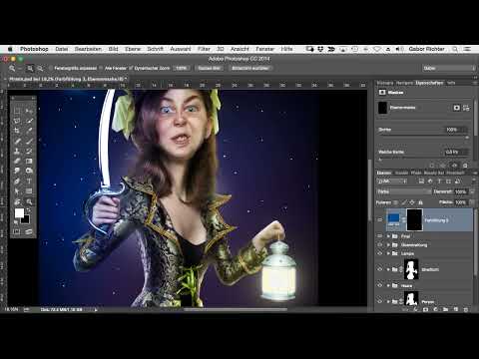The image size is (479, 359).
Task: Toggle Fenstergröße anpassen checkbox
Action: click(x=51, y=68)
